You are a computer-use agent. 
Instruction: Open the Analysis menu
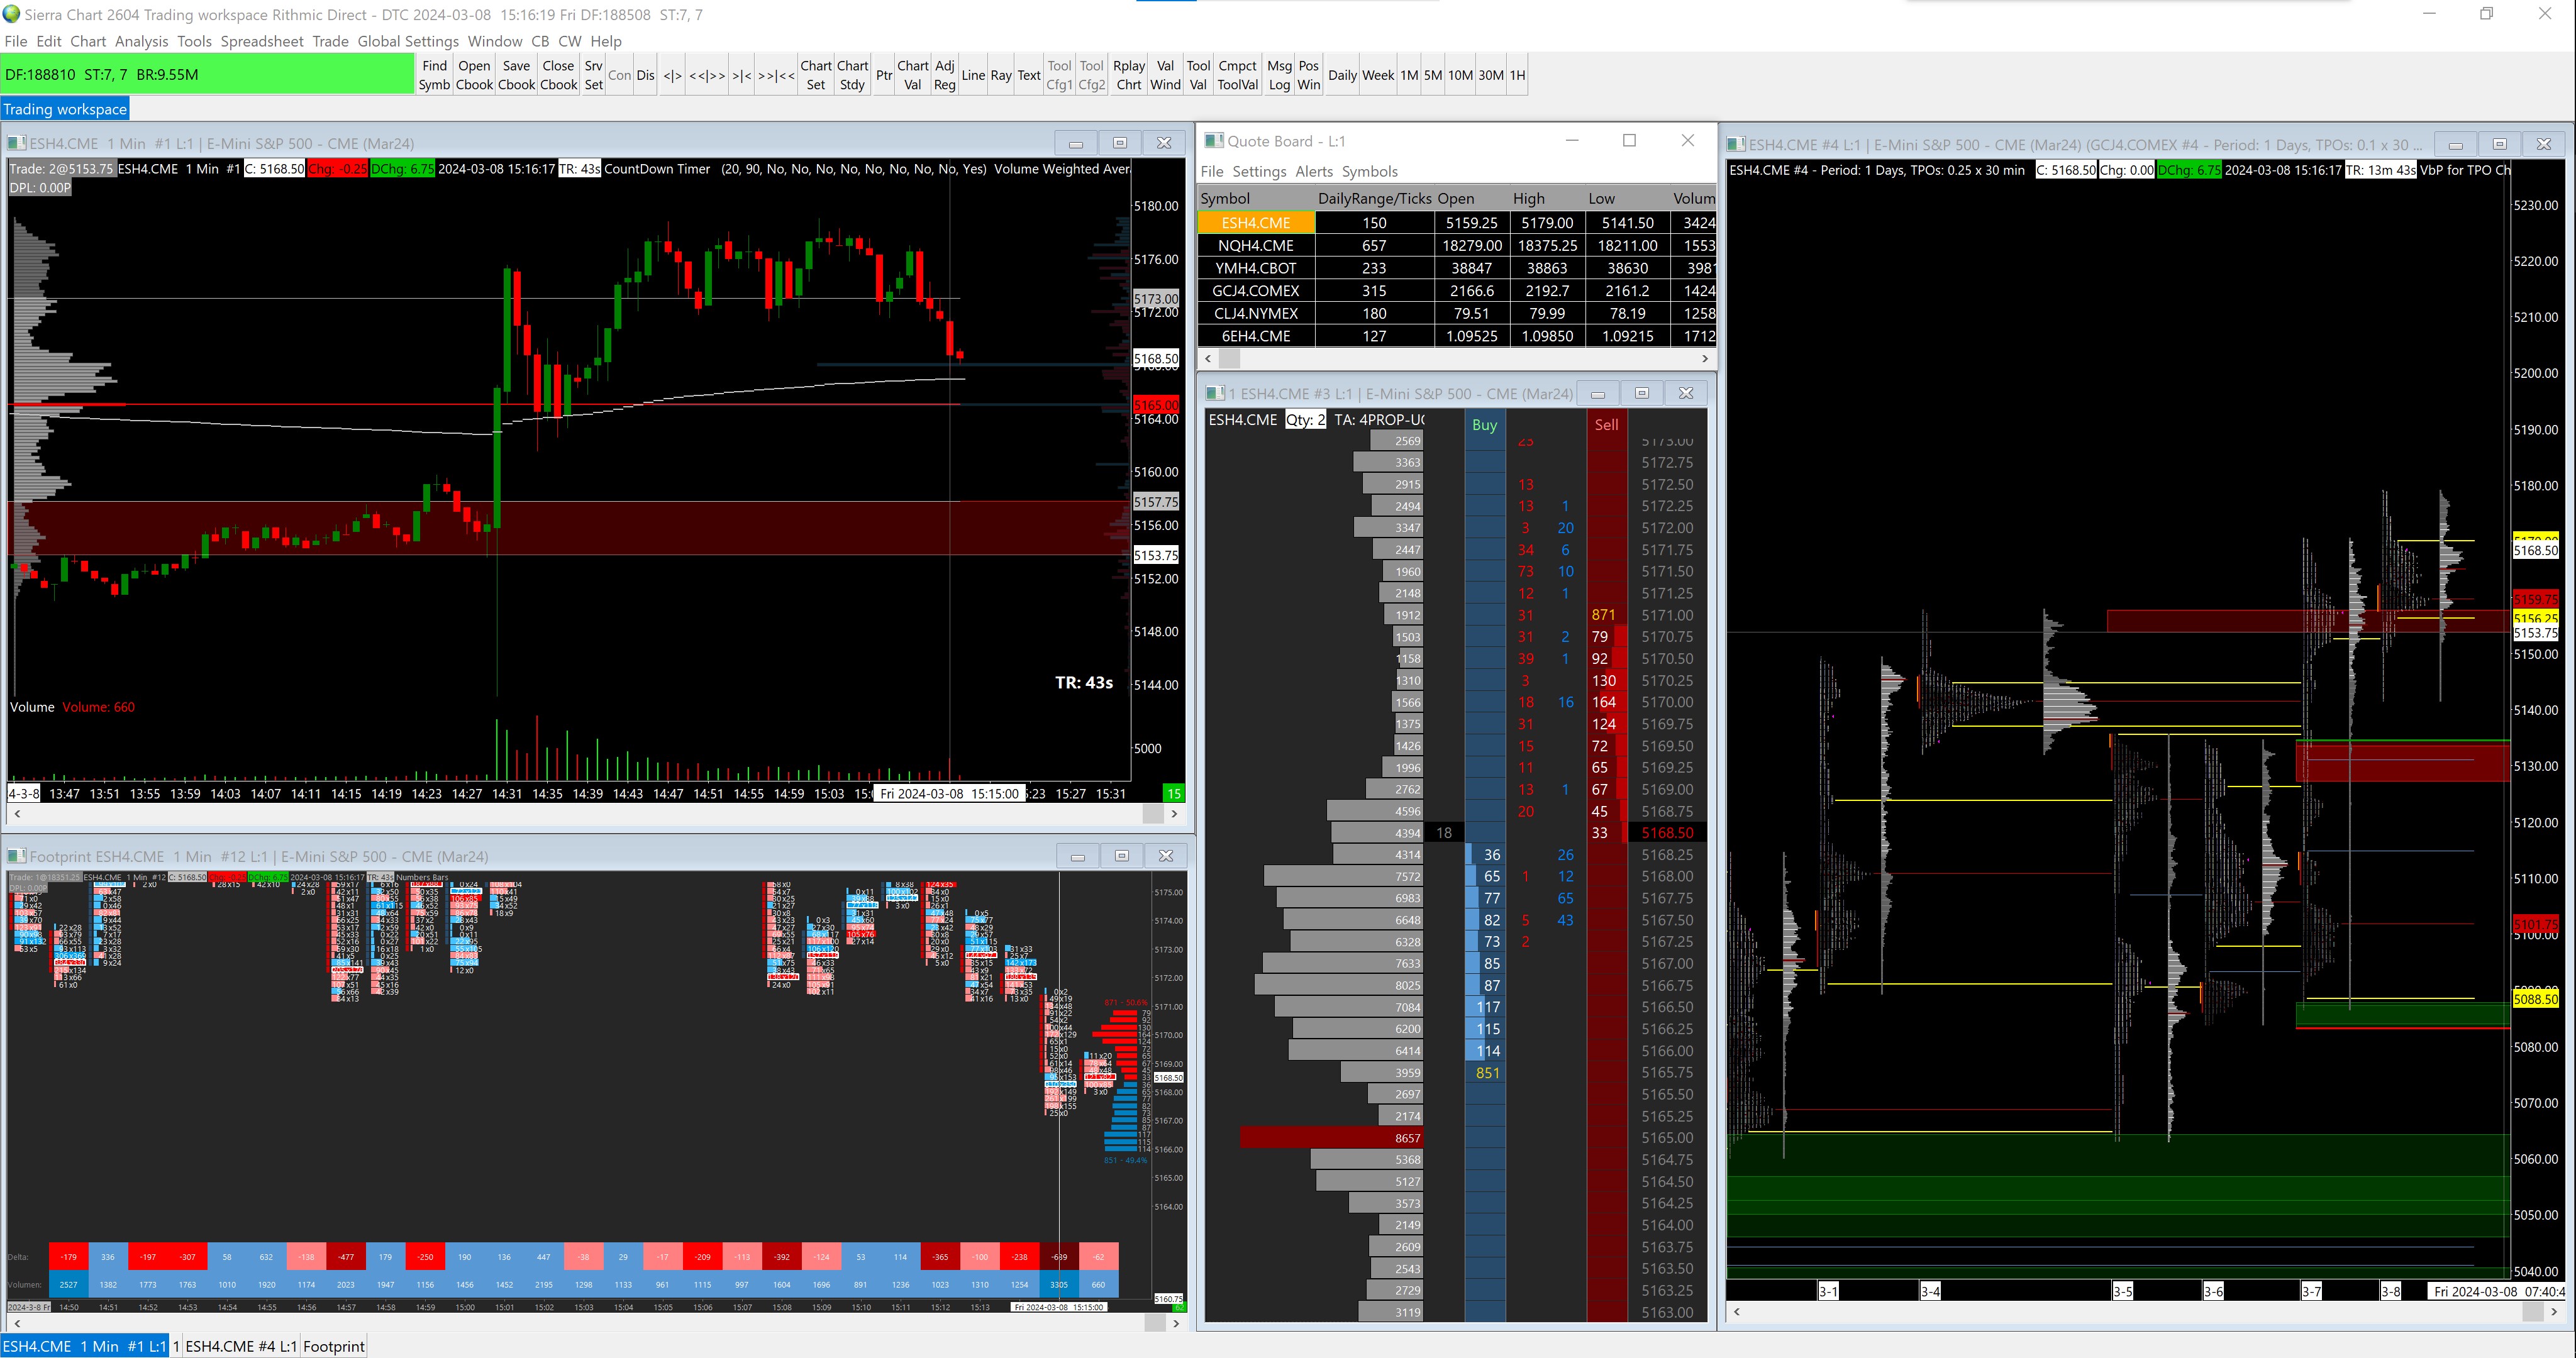pos(141,41)
